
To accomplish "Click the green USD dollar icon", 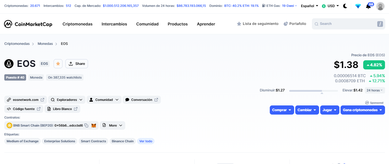I will coord(324,6).
